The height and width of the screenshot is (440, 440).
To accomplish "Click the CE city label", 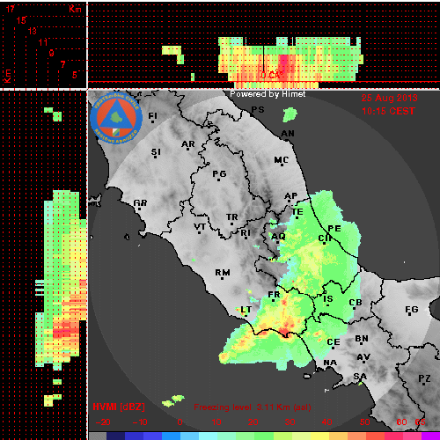I will tap(334, 342).
